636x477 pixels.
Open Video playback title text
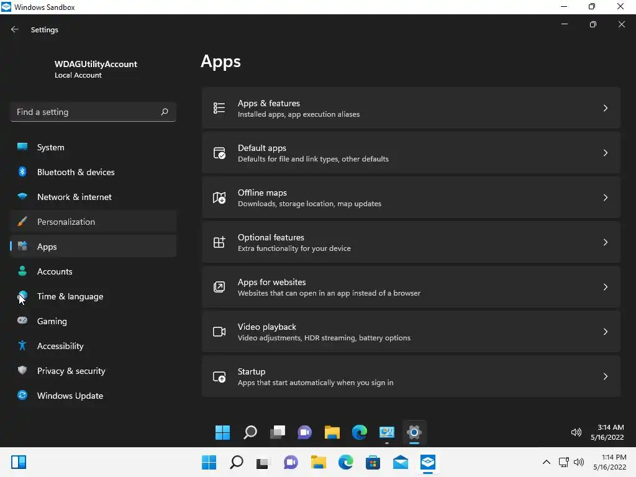coord(267,327)
